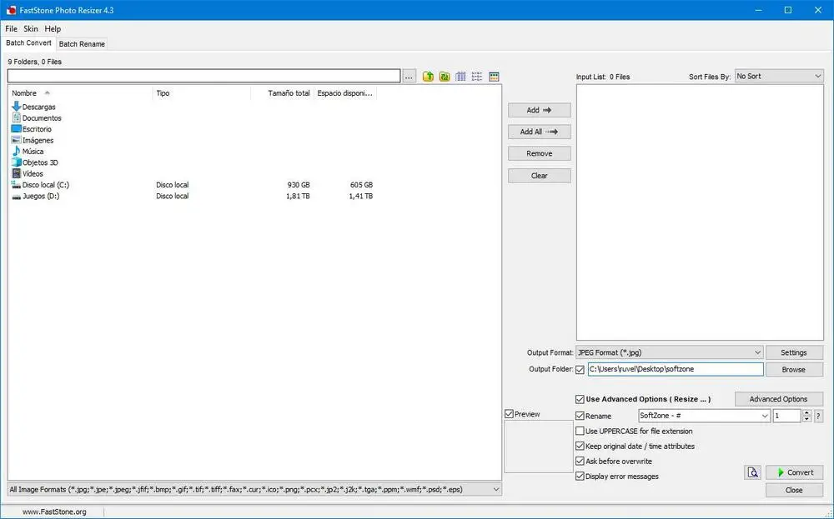Switch to the Batch Convert tab

tap(28, 43)
